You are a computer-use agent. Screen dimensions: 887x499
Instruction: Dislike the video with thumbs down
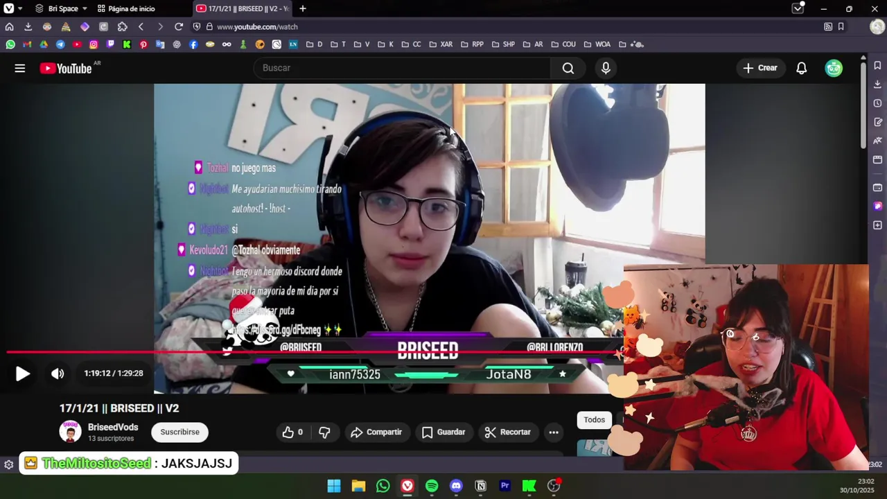click(324, 432)
